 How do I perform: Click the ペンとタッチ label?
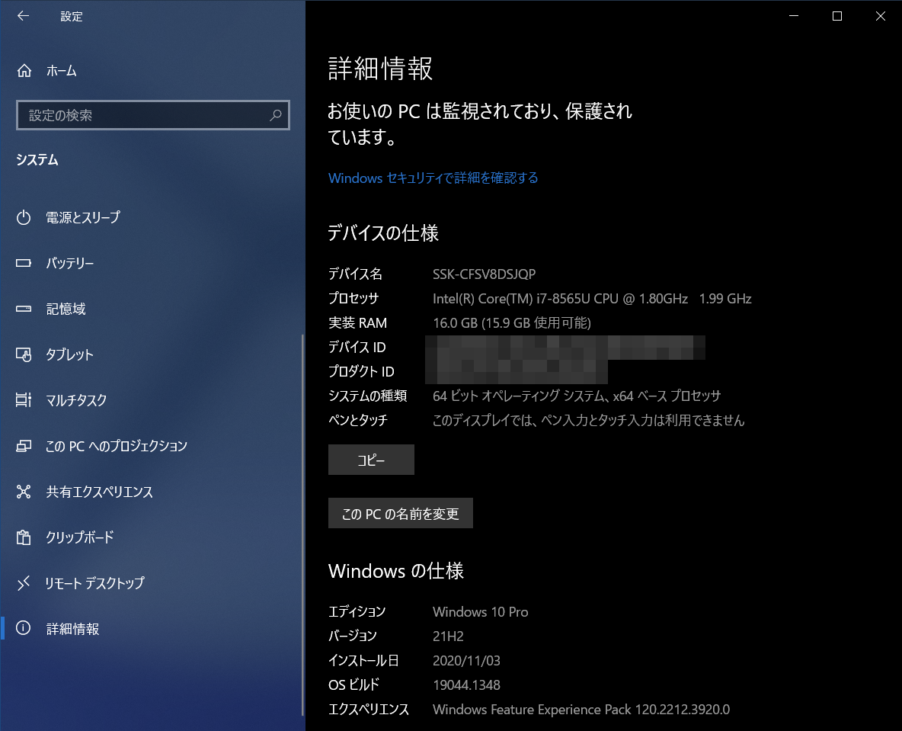pos(358,421)
